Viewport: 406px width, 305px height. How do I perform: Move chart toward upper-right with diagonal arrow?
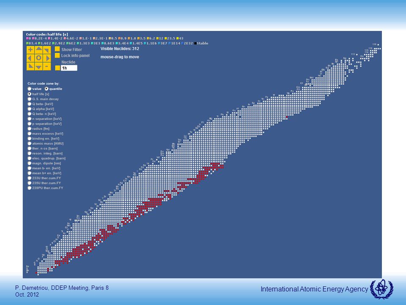[x=47, y=50]
